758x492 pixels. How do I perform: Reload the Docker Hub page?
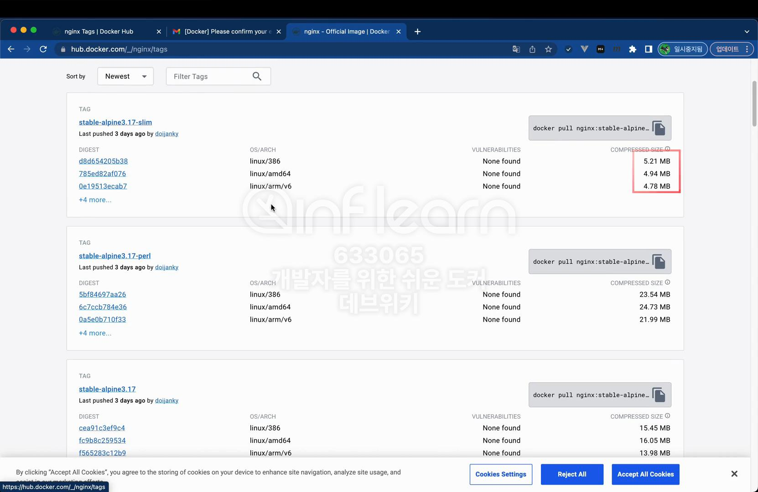click(x=43, y=49)
